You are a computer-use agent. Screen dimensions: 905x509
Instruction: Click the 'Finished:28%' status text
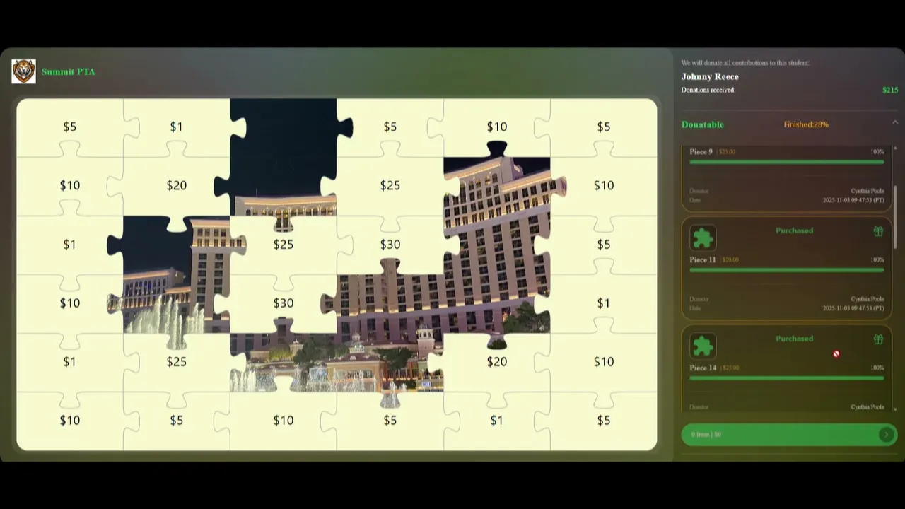(806, 124)
